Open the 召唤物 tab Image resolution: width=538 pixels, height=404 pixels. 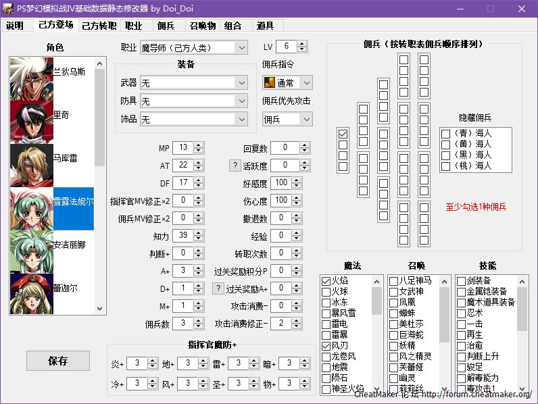pyautogui.click(x=202, y=26)
